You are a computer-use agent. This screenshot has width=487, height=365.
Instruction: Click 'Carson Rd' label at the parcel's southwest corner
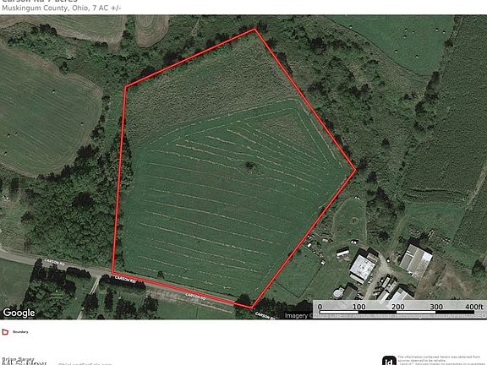125,279
